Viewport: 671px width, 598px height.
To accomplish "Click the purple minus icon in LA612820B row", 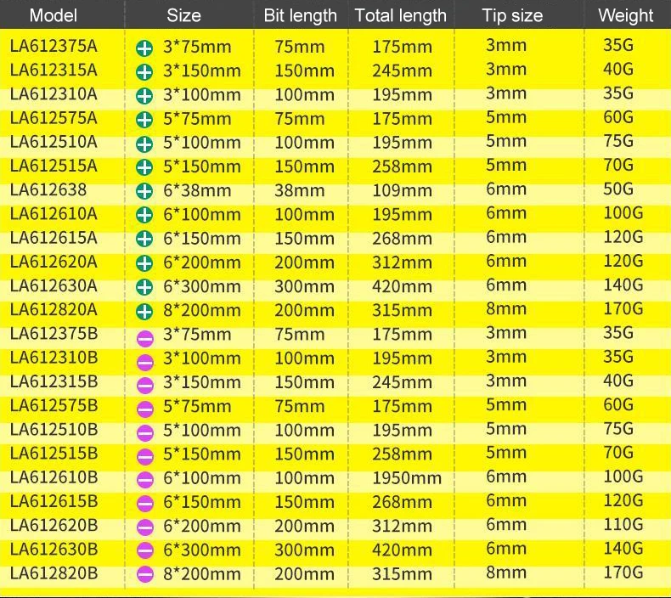I will point(145,574).
